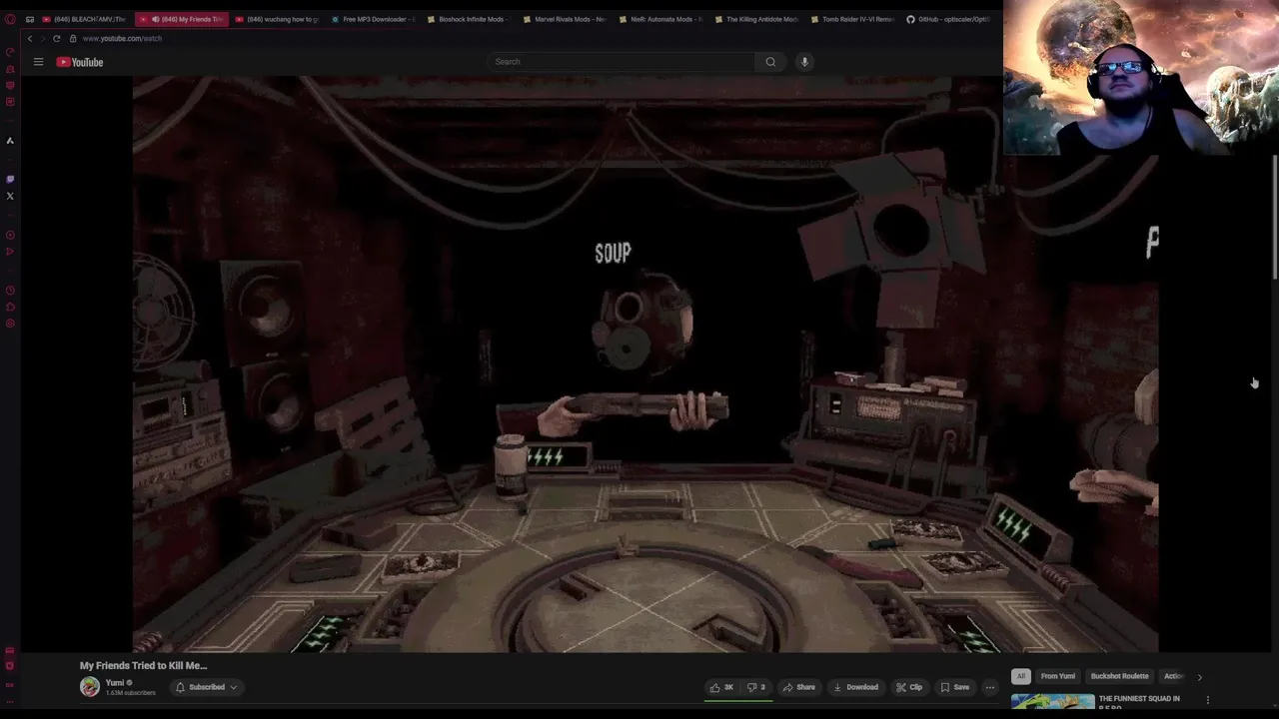Open sidebar history clock icon
This screenshot has height=719, width=1279.
tap(10, 291)
